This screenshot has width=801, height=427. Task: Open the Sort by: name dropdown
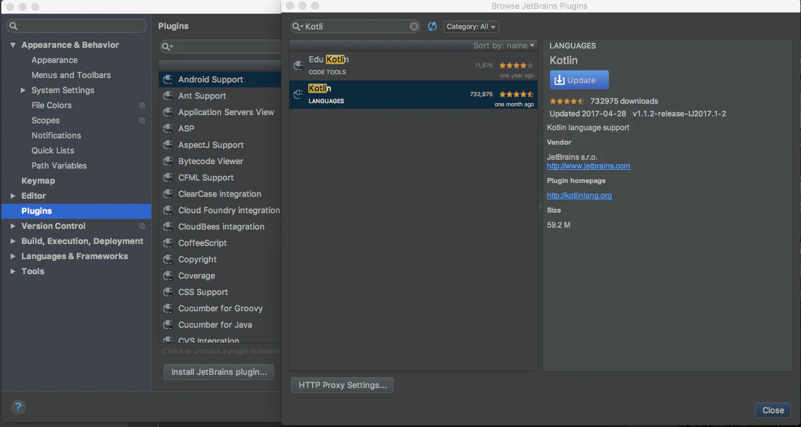(504, 45)
